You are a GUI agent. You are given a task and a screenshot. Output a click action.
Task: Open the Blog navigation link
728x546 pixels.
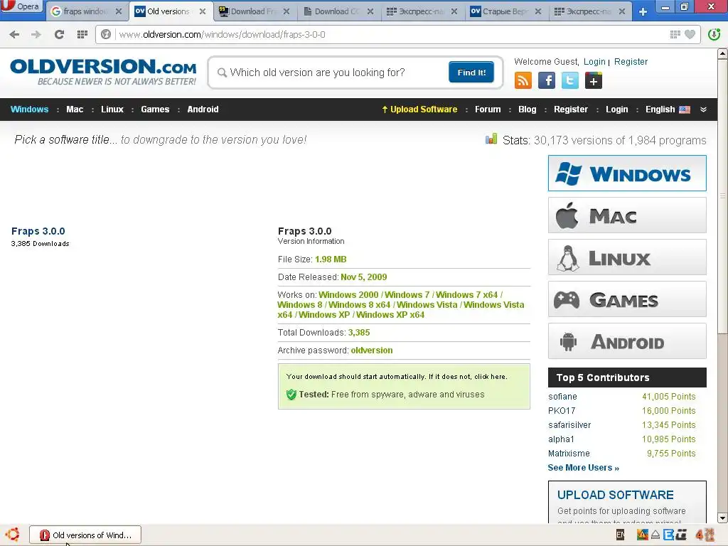point(527,109)
